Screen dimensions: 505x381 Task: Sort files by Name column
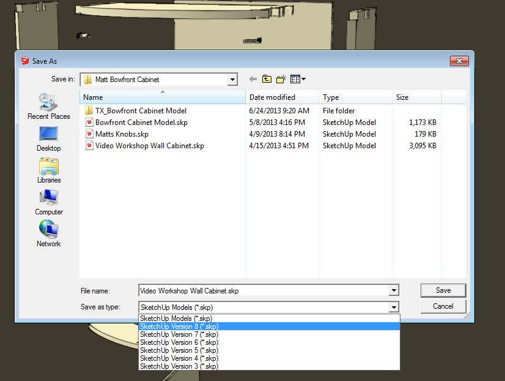click(x=163, y=97)
